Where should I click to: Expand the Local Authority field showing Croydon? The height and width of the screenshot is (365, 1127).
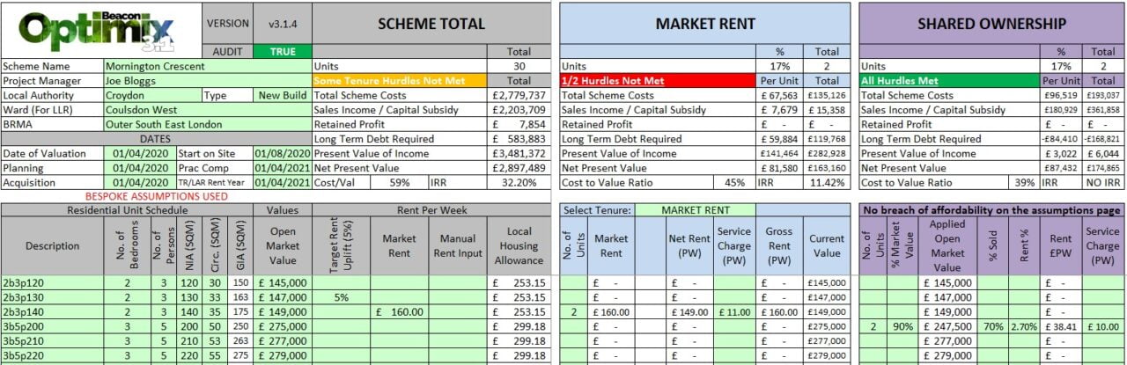tap(152, 95)
